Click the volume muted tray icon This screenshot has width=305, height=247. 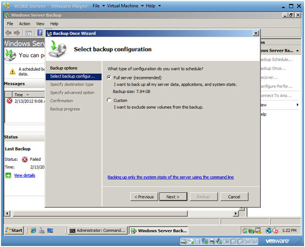point(275,231)
